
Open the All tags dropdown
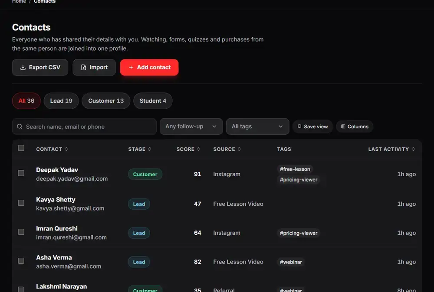coord(257,127)
